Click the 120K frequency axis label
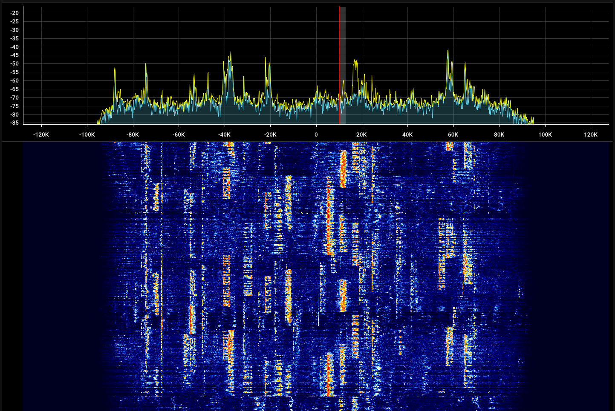This screenshot has width=615, height=411. point(590,134)
